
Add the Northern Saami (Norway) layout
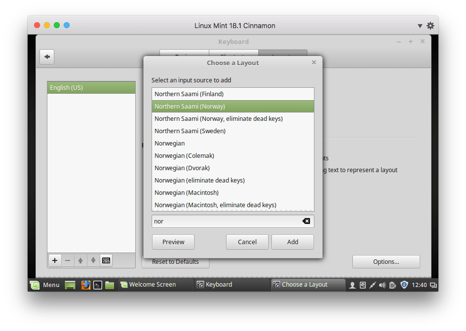(292, 242)
